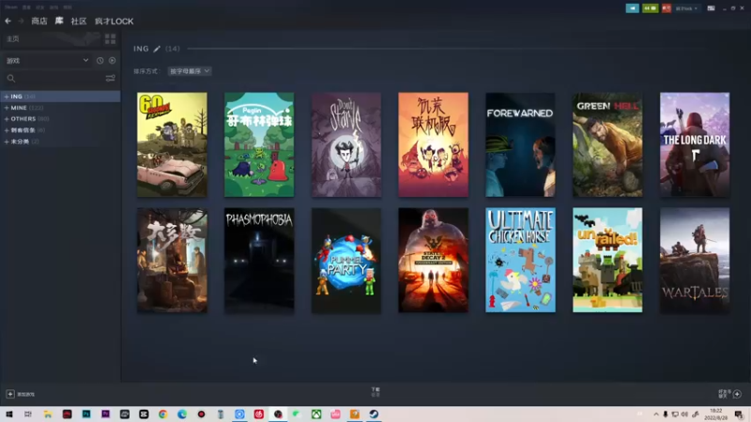Click the friends and chat label
The height and width of the screenshot is (422, 751).
pos(723,394)
